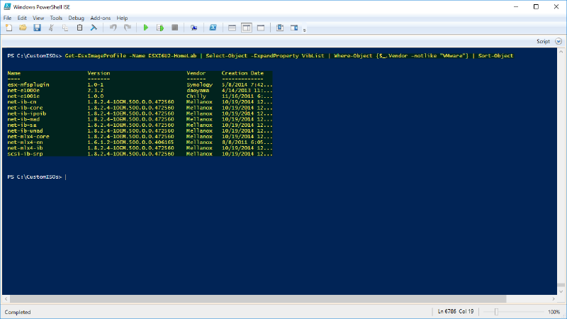Click the New script icon

click(9, 28)
